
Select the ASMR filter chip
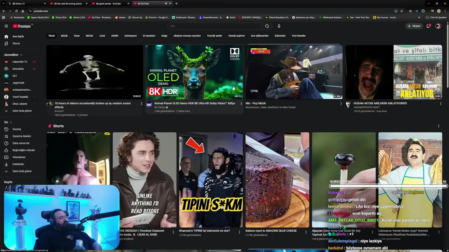[x=115, y=36]
